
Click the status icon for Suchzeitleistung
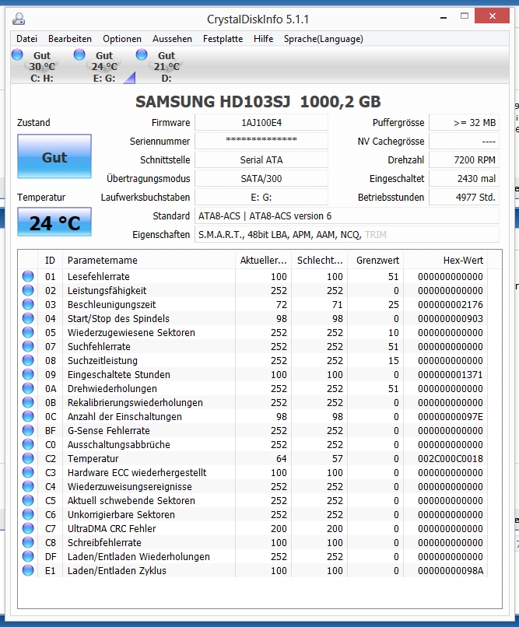click(x=28, y=360)
